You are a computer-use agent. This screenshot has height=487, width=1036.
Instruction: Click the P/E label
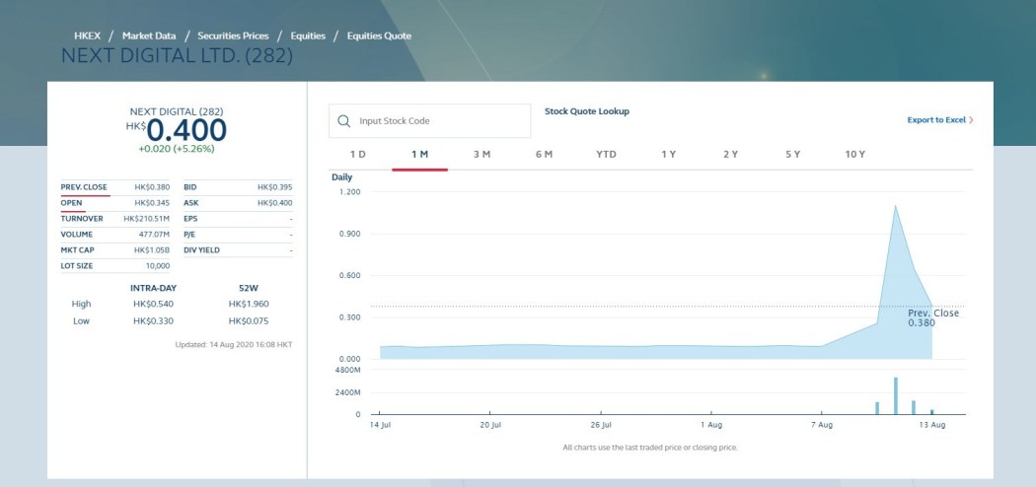tap(189, 235)
